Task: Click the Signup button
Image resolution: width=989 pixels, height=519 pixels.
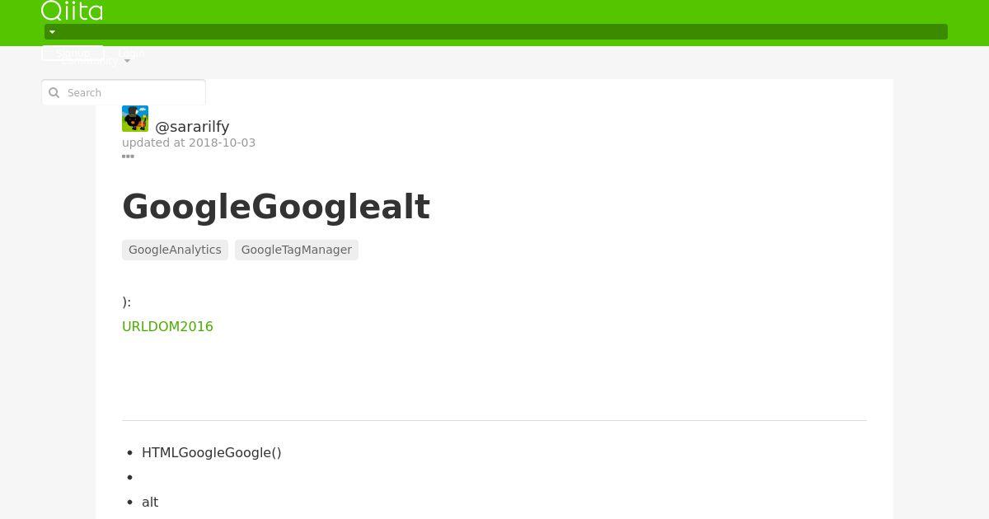Action: tap(73, 53)
